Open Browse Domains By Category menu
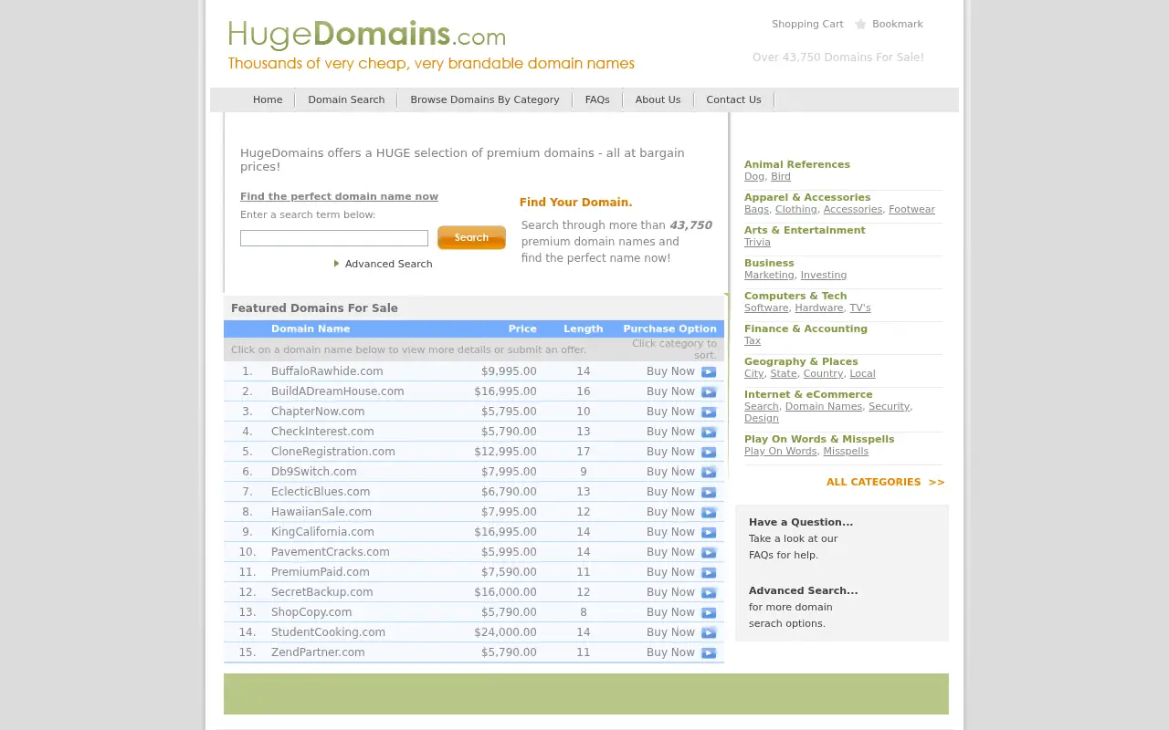The height and width of the screenshot is (730, 1169). coord(485,99)
